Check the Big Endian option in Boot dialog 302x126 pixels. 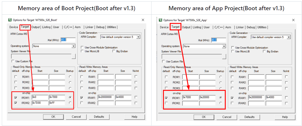tap(114, 51)
